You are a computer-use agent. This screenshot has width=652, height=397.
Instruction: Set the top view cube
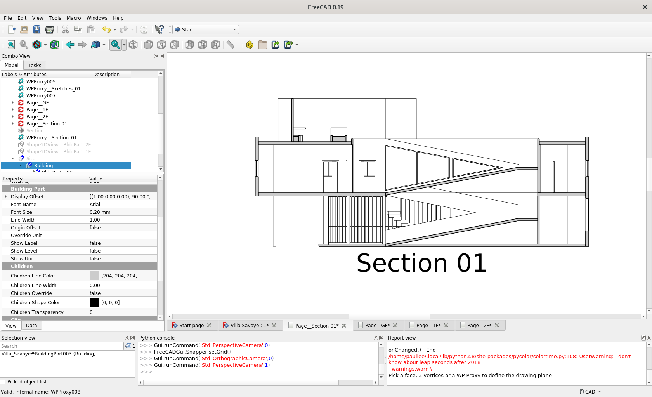pos(161,45)
